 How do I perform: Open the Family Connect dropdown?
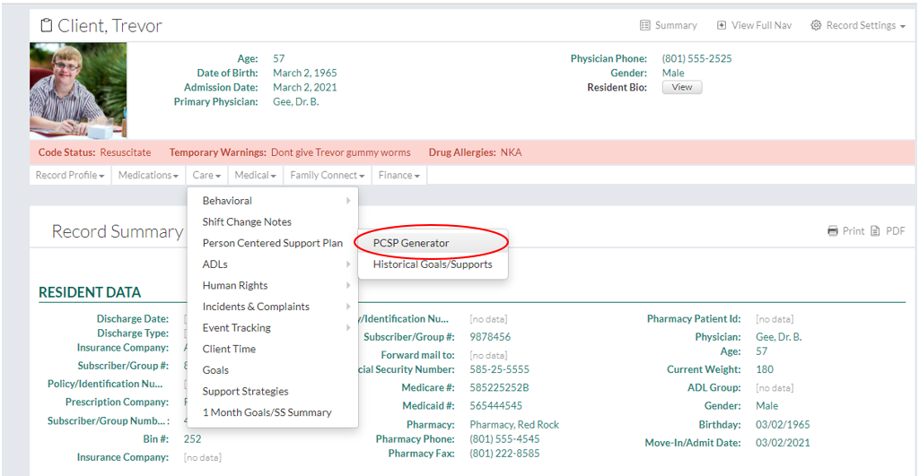(327, 176)
